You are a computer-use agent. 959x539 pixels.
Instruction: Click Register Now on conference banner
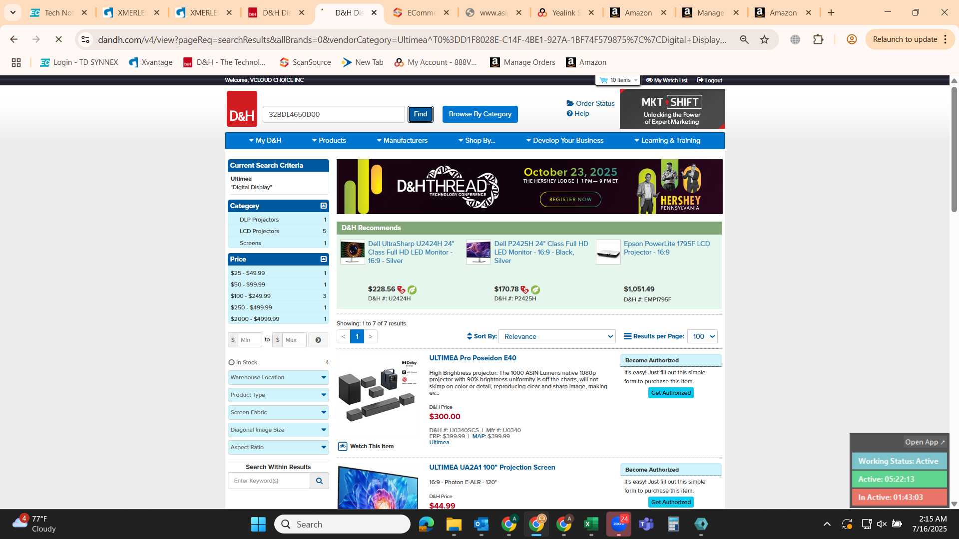click(x=570, y=199)
